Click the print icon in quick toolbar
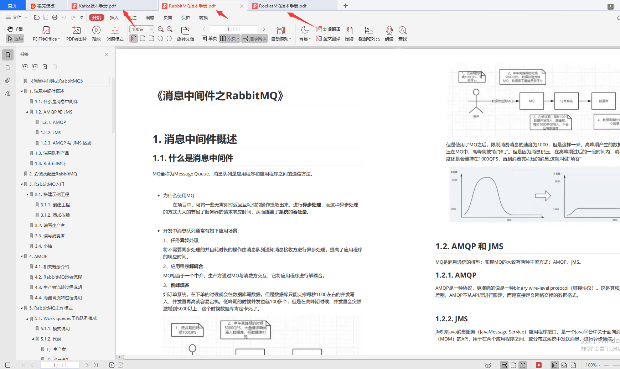This screenshot has width=620, height=369. click(x=55, y=17)
